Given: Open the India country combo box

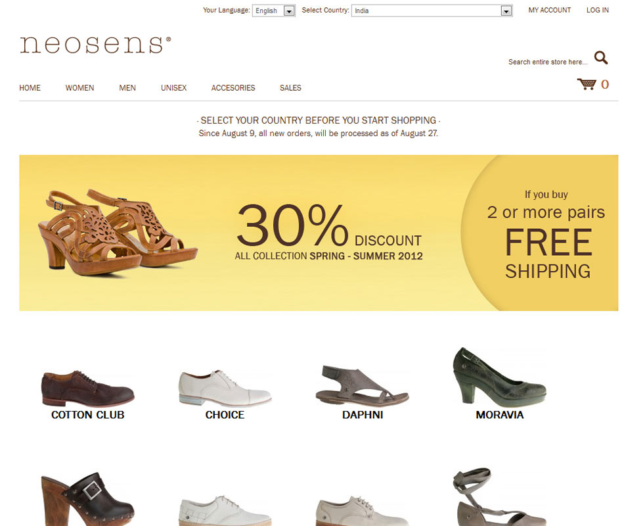Looking at the screenshot, I should click(432, 11).
